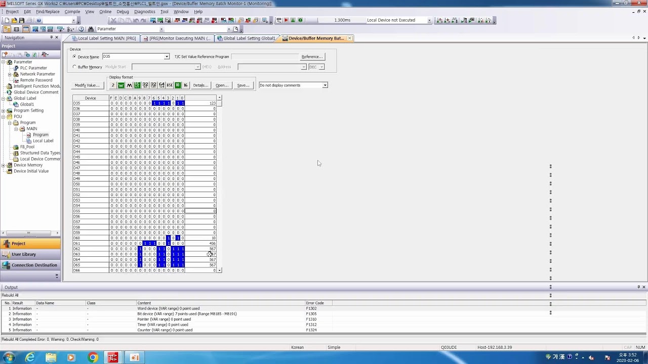Pin the Navigation panel
The width and height of the screenshot is (648, 364).
pos(51,37)
